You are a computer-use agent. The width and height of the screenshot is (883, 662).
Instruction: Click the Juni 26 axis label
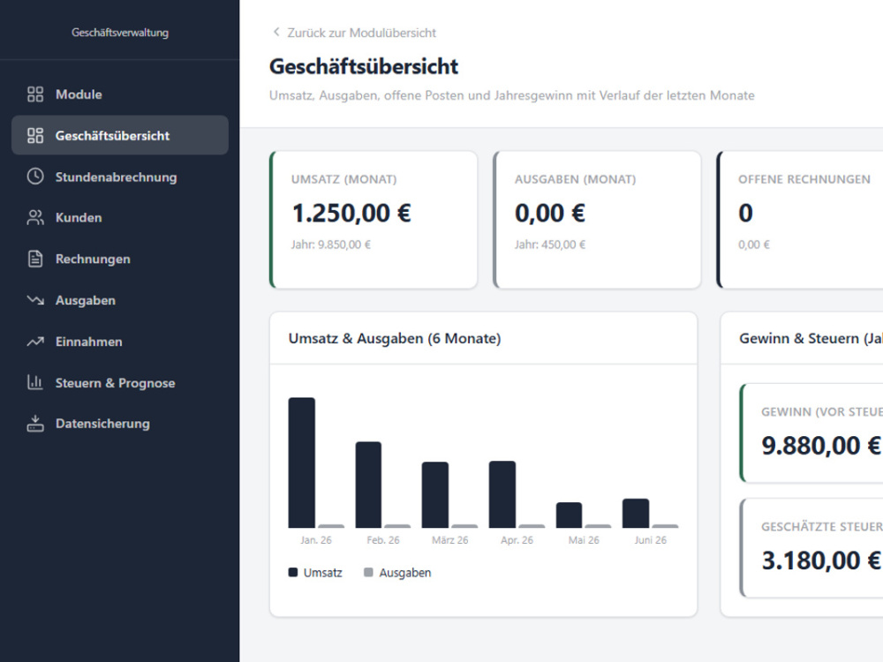(x=651, y=540)
